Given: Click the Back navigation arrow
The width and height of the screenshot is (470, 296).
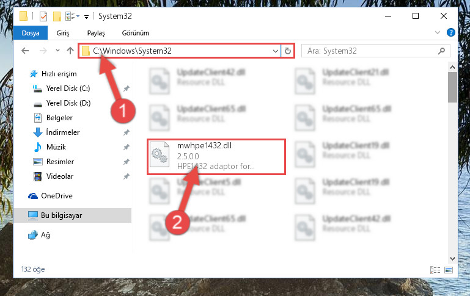Looking at the screenshot, I should click(x=25, y=51).
